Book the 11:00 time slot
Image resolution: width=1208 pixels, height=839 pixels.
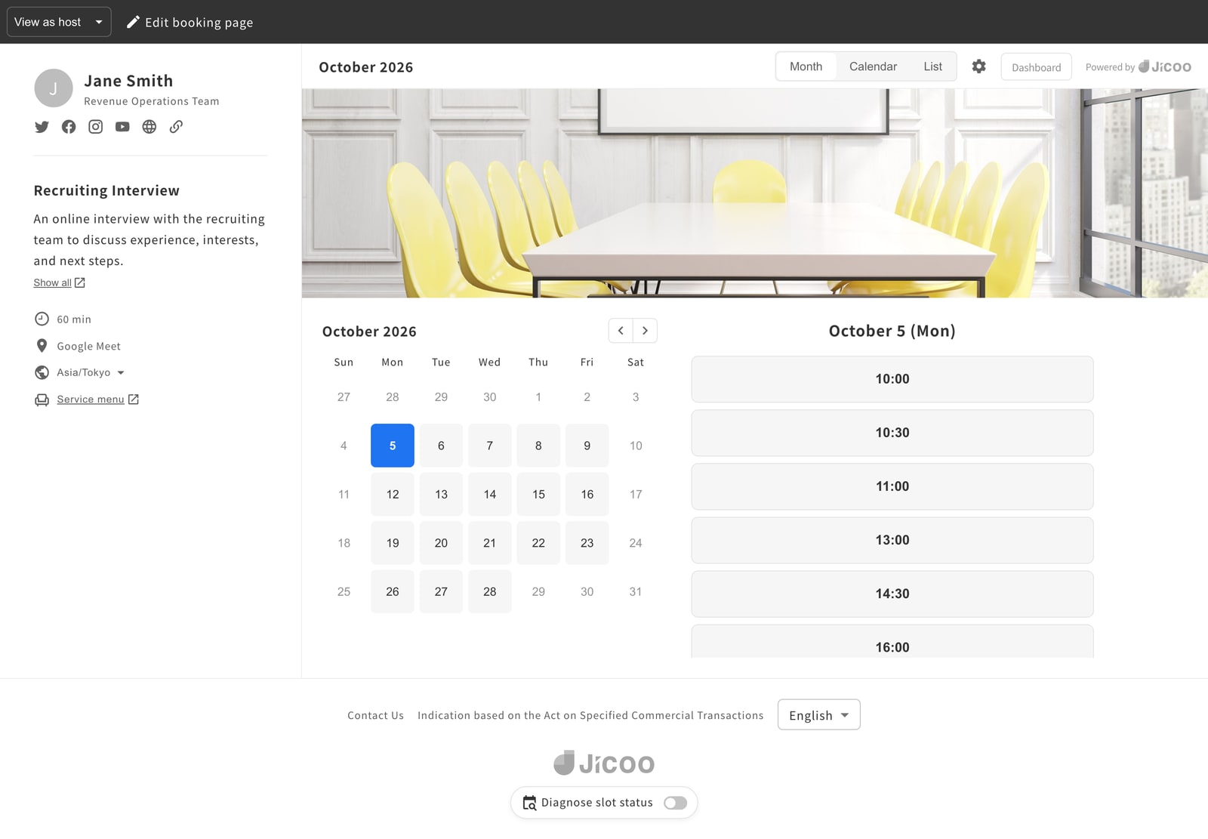892,486
